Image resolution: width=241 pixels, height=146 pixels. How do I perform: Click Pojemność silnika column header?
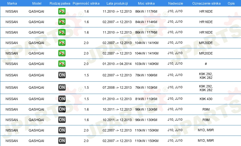pyautogui.click(x=86, y=3)
